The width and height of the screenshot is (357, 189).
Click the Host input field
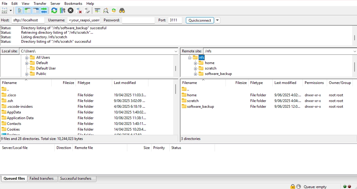(28, 20)
